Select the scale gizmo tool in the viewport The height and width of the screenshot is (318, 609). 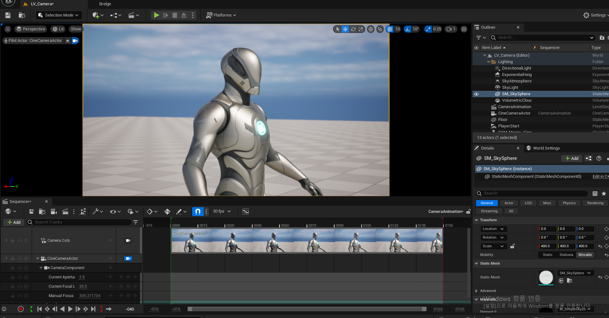point(361,29)
